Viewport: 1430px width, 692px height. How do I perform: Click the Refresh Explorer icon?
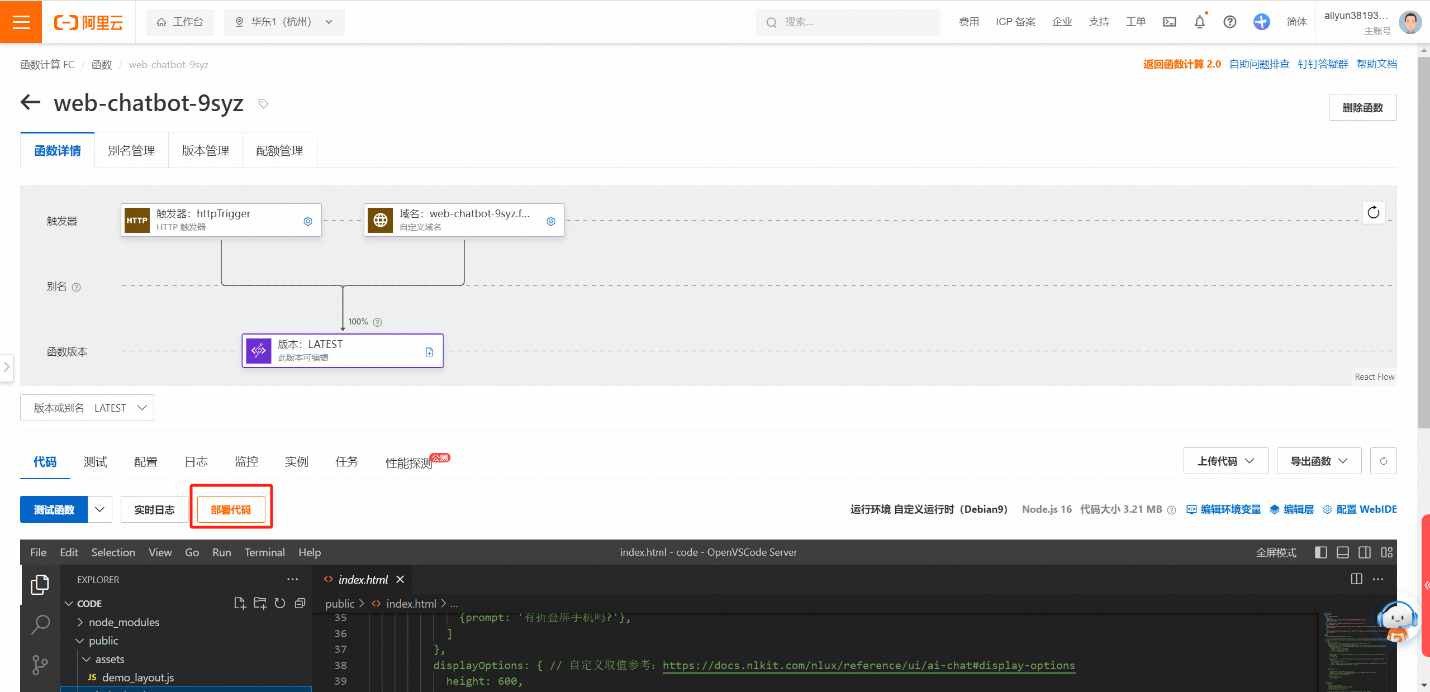280,603
